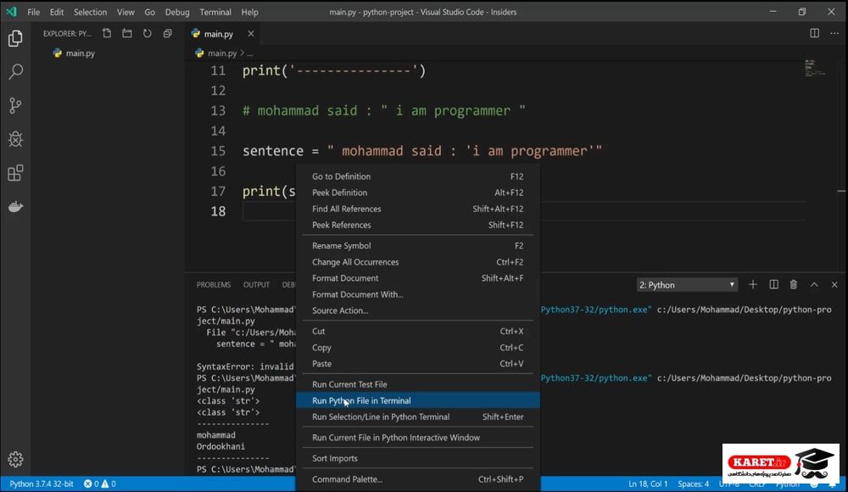Choose Peek Definition in context menu
The height and width of the screenshot is (492, 848).
(417, 193)
